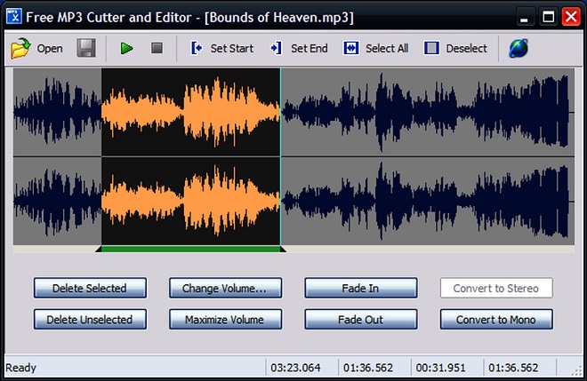Stop playback with the square stop button
Screen dimensions: 587x381
click(157, 48)
